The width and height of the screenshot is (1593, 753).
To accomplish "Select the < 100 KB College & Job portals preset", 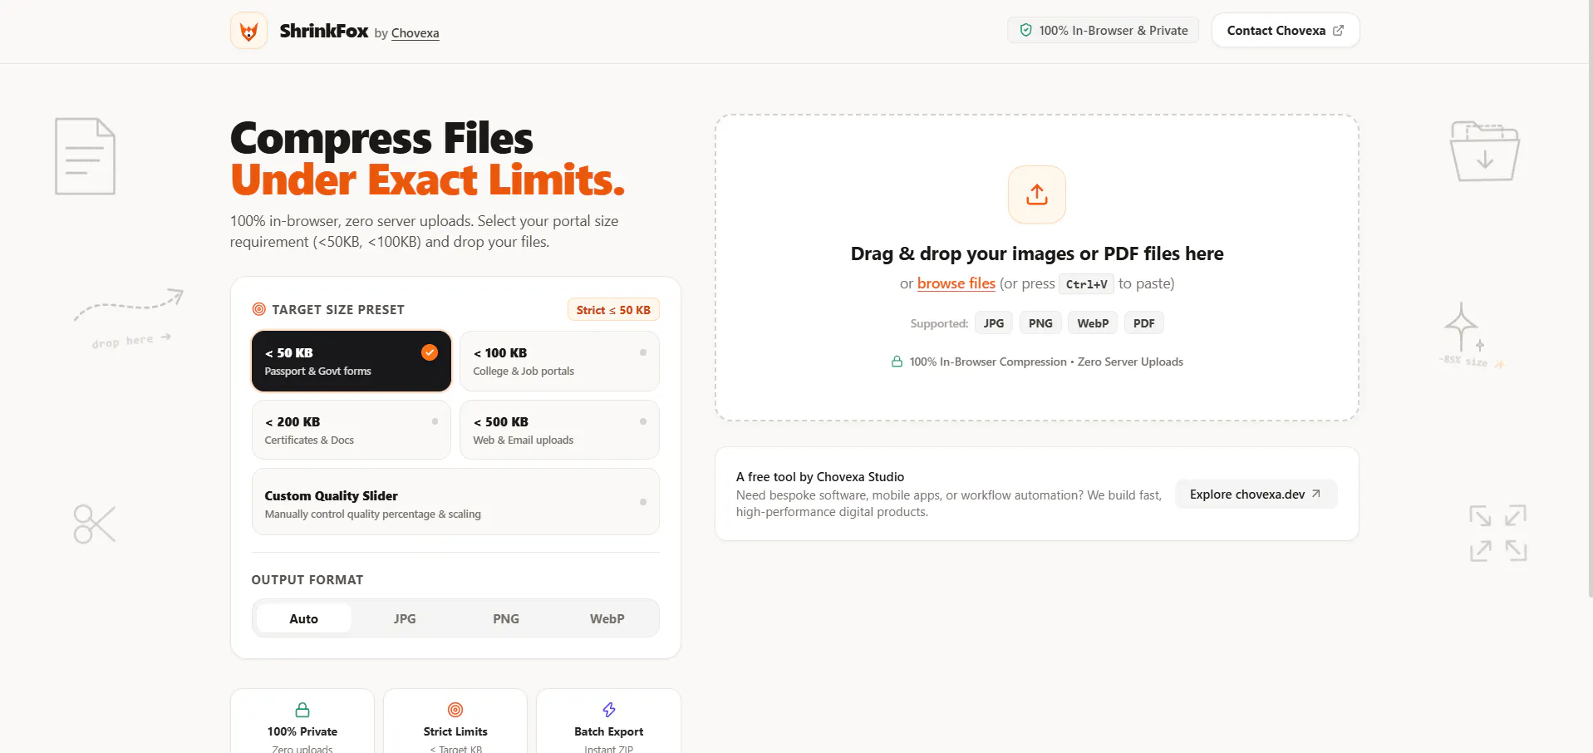I will pyautogui.click(x=559, y=362).
